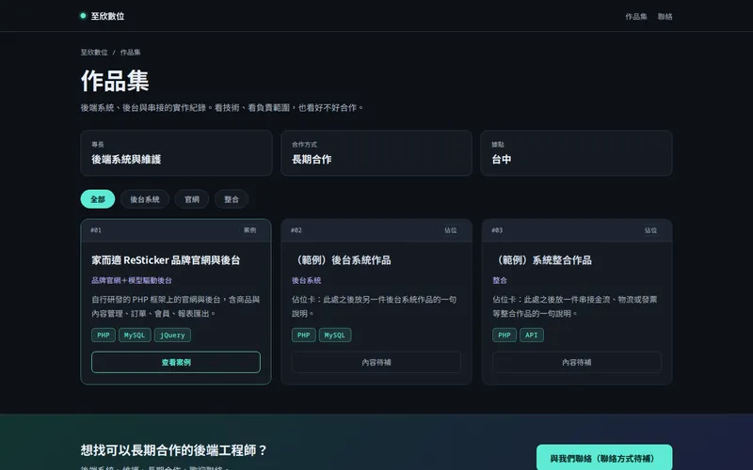
Task: Click the 佔位 badge on card #03
Action: [x=650, y=230]
